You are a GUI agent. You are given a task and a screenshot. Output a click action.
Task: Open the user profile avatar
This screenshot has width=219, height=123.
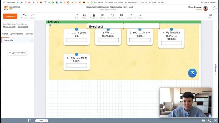click(x=206, y=8)
